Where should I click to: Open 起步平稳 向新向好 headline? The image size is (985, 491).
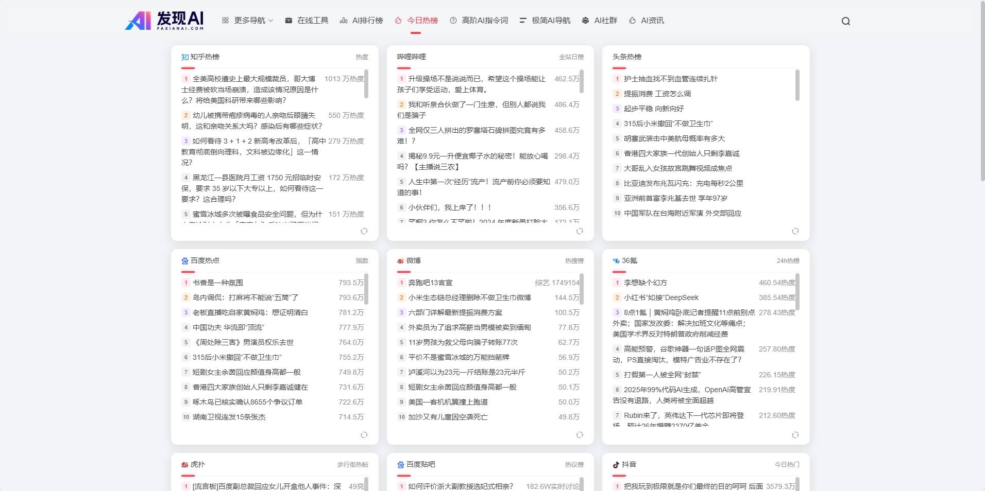point(654,109)
